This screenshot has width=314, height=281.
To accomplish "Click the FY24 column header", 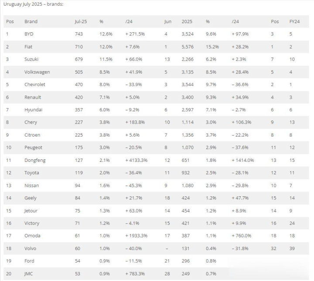I will click(x=294, y=21).
